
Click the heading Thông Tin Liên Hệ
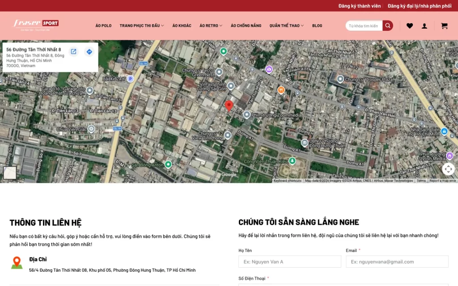pos(45,223)
